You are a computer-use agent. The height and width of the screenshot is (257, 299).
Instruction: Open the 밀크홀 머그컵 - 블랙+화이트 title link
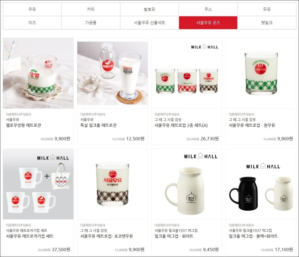(x=253, y=236)
